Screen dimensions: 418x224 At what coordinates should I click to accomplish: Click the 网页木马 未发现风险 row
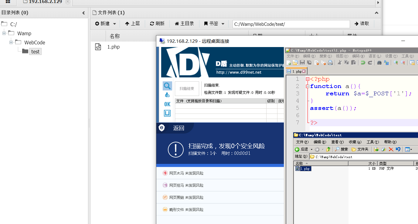coord(220,173)
